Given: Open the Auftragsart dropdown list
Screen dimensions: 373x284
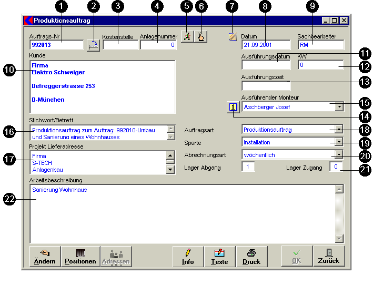Looking at the screenshot, I should pyautogui.click(x=339, y=129).
